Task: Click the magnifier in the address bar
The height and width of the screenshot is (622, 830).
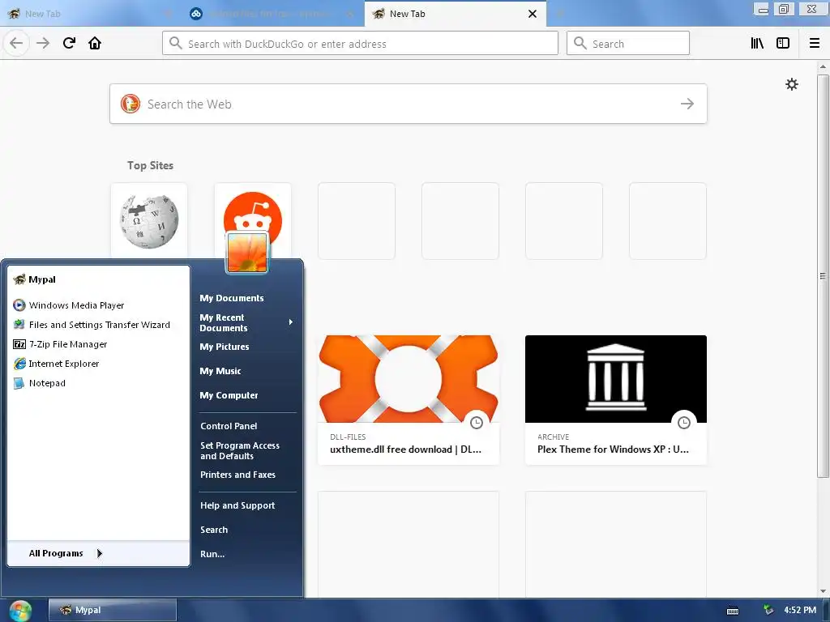Action: point(175,43)
